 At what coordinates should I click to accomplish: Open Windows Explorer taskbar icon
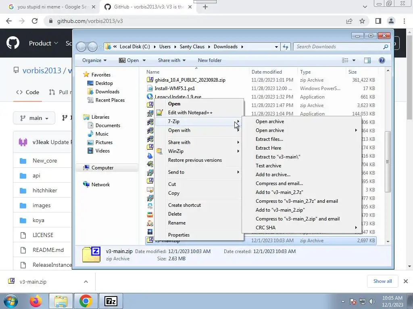point(61,301)
